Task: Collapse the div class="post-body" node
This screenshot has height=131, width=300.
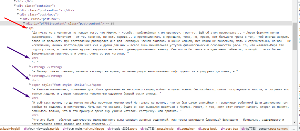Action: (18, 15)
